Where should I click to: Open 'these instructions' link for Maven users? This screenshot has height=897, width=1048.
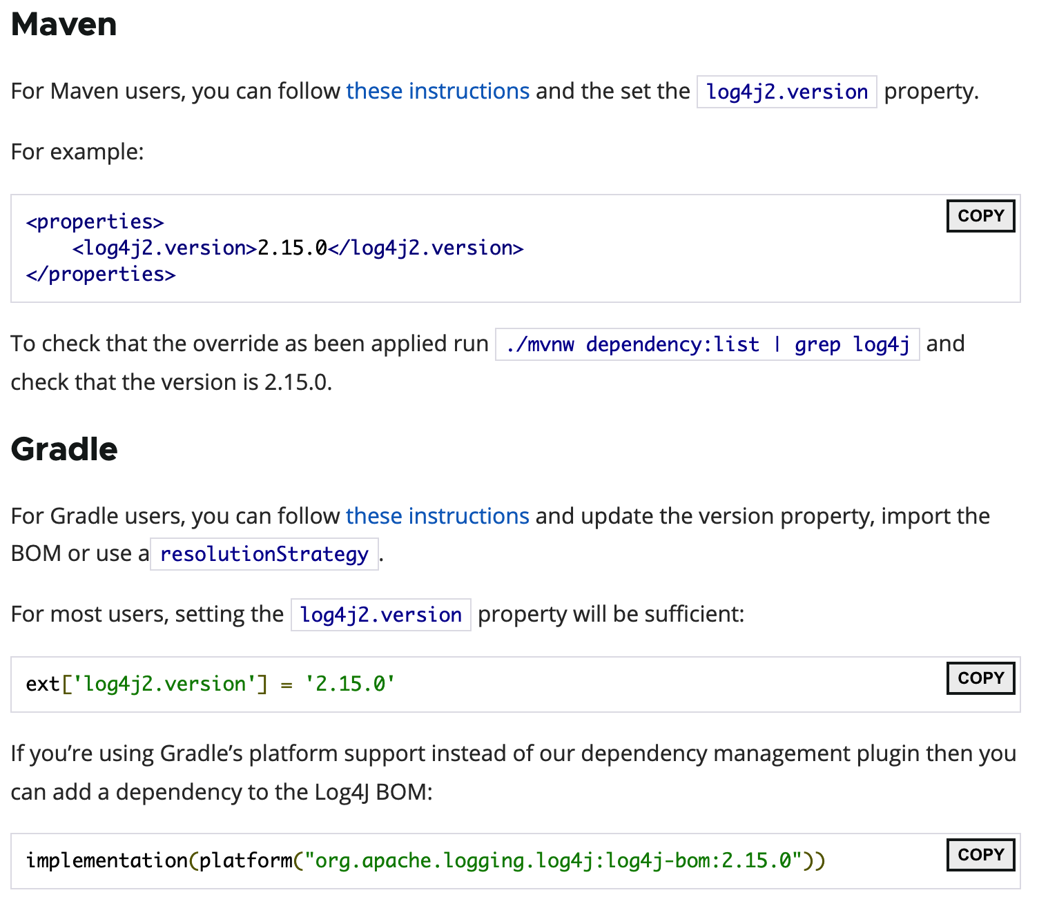pyautogui.click(x=438, y=91)
